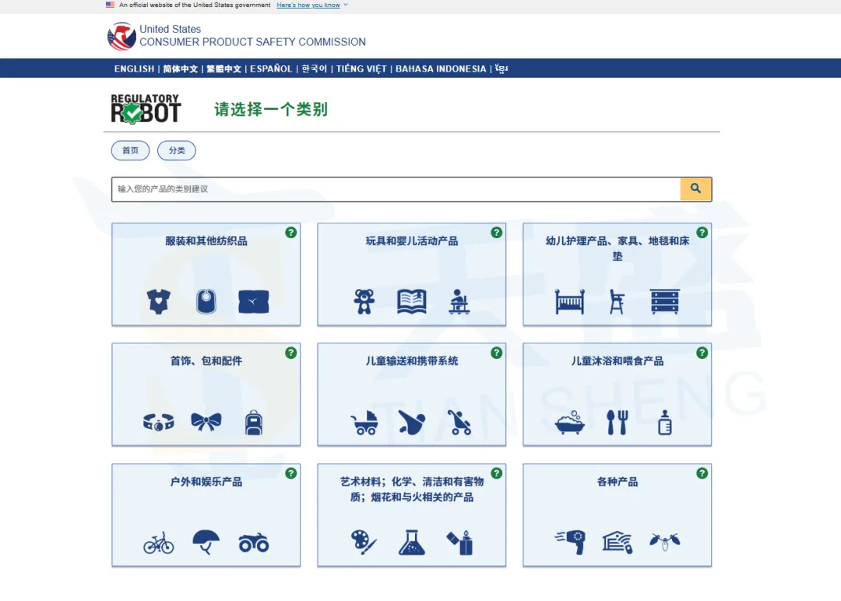
Task: Click the chemistry flask icon
Action: (411, 543)
